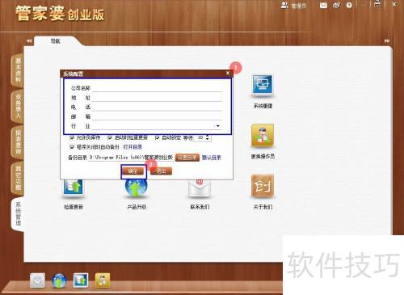Click the Weibo icon in title bar

pos(336,5)
